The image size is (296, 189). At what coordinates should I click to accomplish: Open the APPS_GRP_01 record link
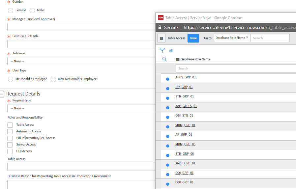pos(185,77)
